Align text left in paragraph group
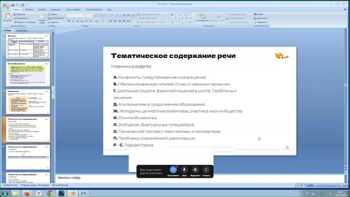This screenshot has height=197, width=350. (x=111, y=21)
